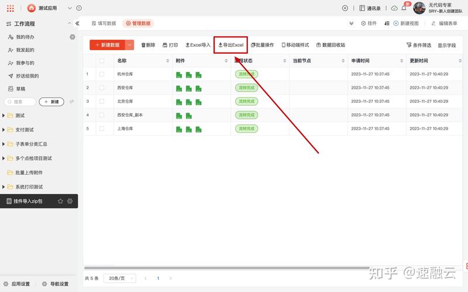Check the 上海仓库 row checkbox

102,128
